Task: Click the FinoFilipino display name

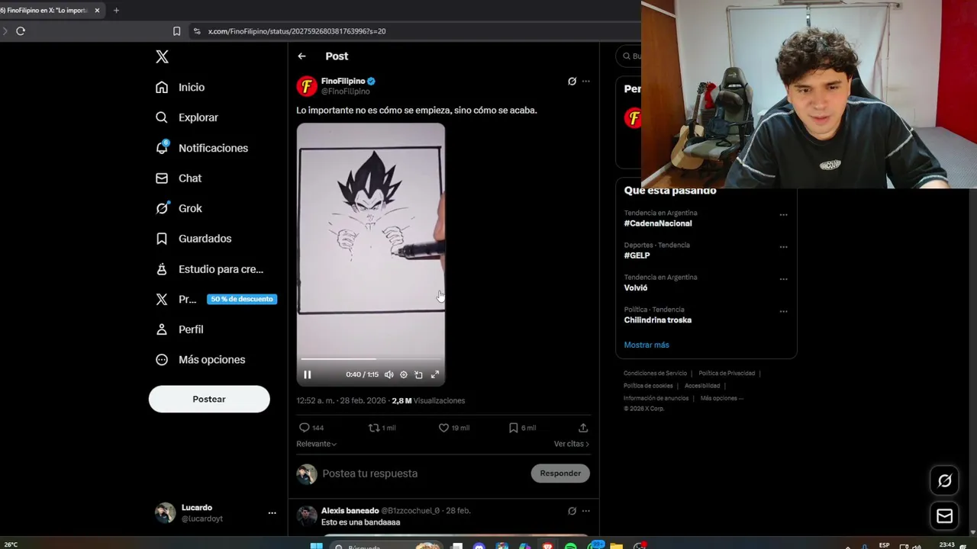Action: click(343, 81)
